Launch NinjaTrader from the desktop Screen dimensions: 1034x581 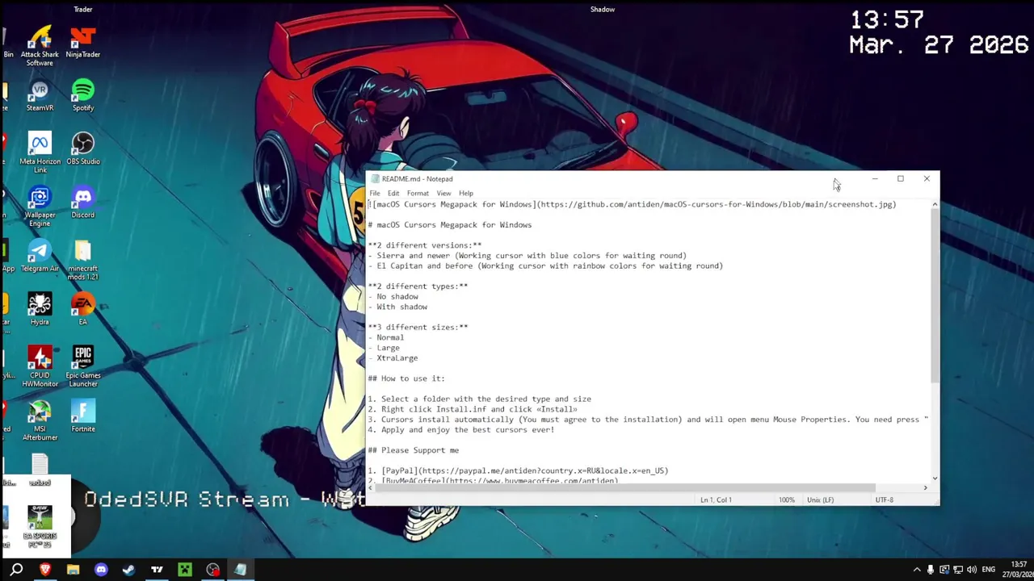[x=83, y=42]
